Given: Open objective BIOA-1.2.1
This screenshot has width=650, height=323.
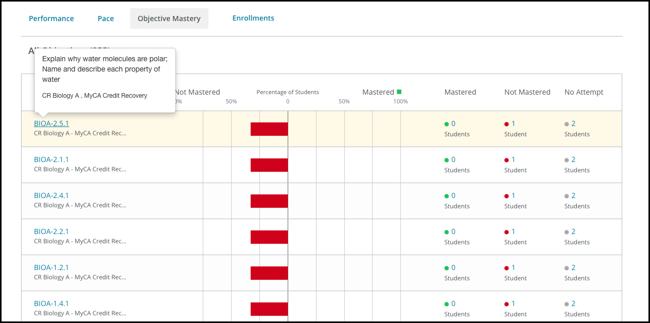Looking at the screenshot, I should [51, 267].
